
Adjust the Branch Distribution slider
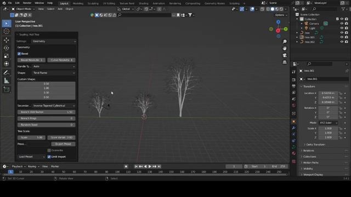[x=46, y=112]
